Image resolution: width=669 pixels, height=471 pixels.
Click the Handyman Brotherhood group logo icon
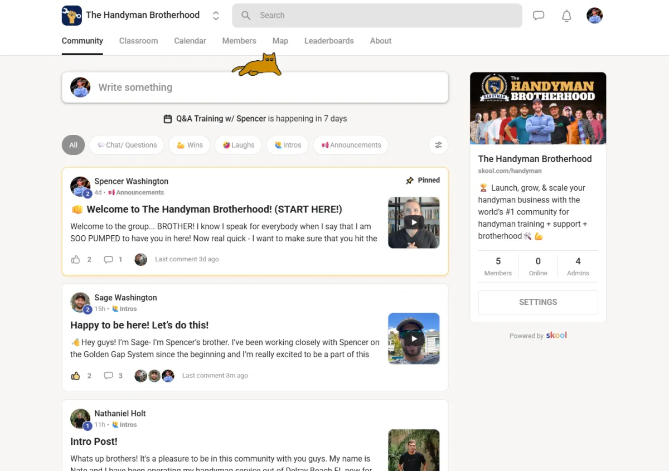pos(71,16)
